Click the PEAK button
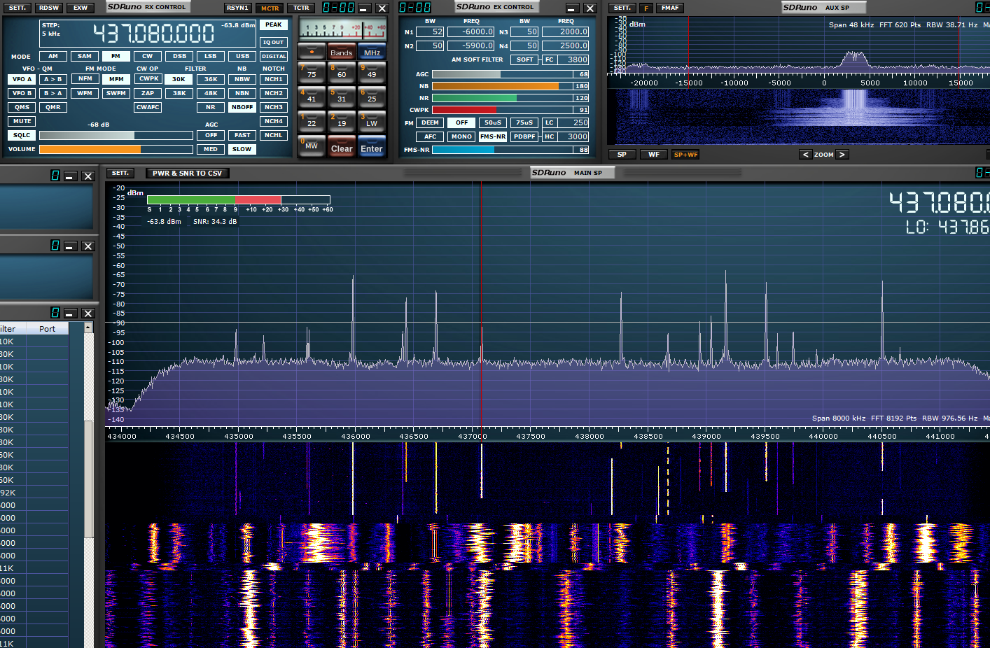 tap(274, 24)
